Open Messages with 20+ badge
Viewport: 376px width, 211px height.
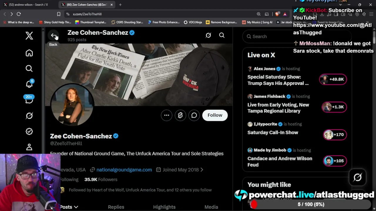(29, 100)
